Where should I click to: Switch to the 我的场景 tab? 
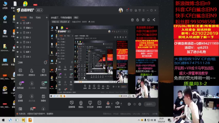23,17
